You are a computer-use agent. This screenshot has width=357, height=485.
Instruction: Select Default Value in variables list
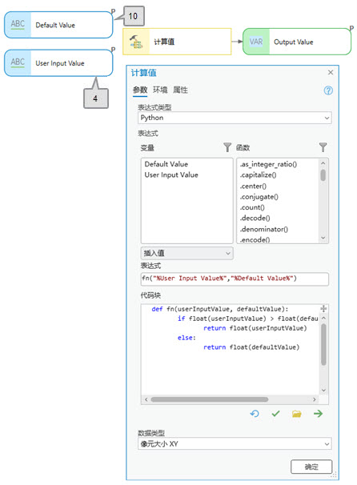(166, 164)
